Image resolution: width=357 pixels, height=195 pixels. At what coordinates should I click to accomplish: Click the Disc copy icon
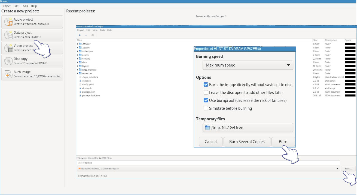tap(9, 61)
